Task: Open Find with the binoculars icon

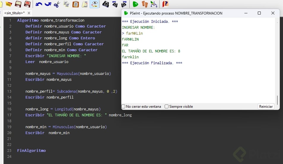Action: tap(105, 4)
